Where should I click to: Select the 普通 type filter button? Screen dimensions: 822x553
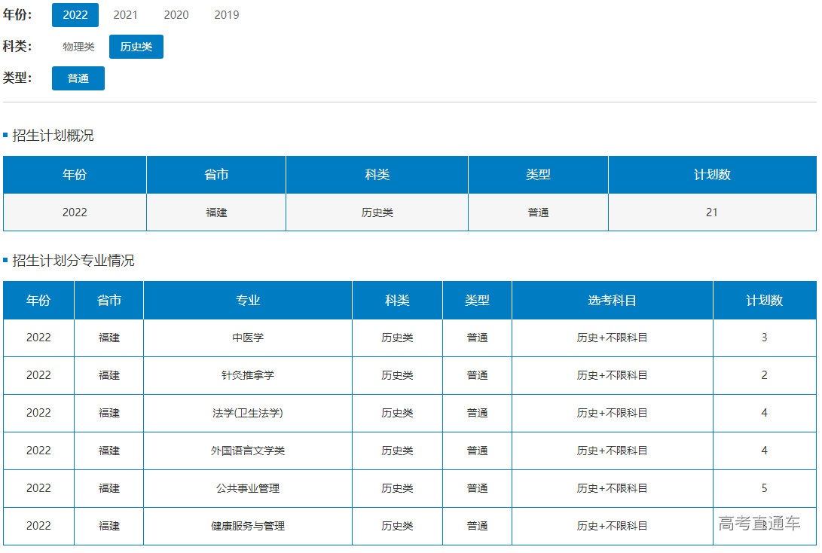click(78, 78)
